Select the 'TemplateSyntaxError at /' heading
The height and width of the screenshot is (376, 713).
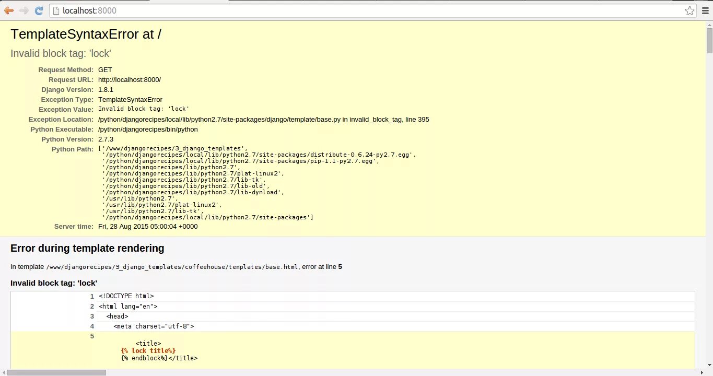click(86, 34)
